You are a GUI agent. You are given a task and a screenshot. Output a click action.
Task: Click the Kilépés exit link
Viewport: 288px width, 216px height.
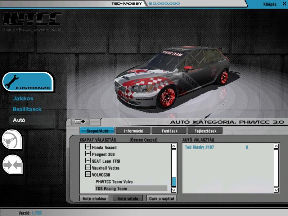point(270,4)
